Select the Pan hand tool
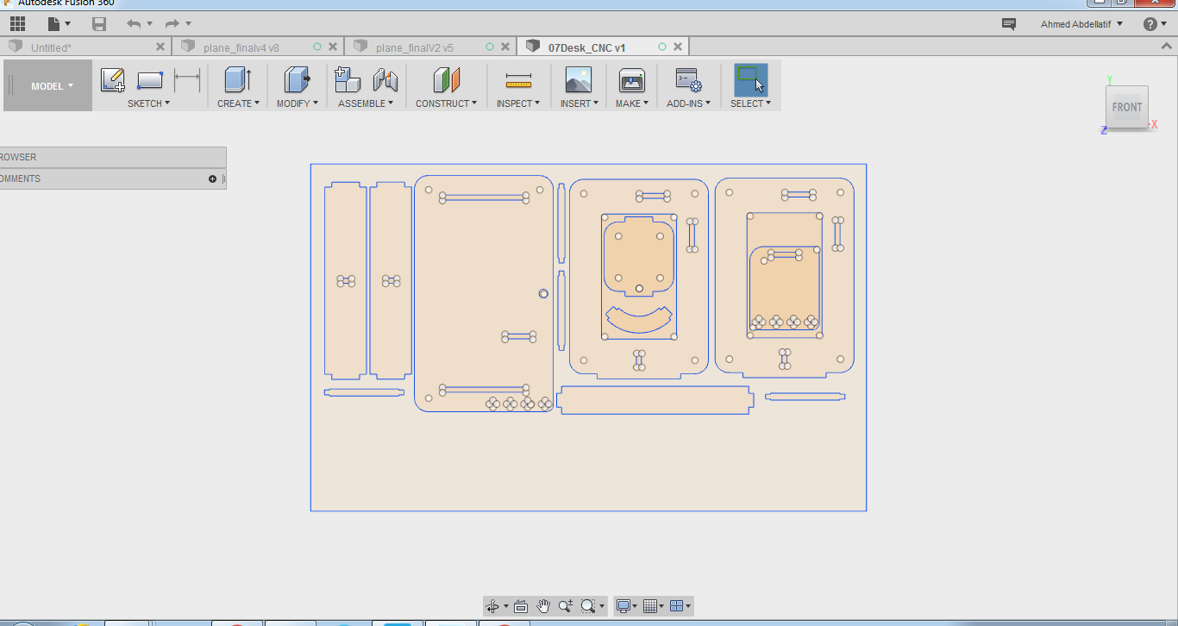The height and width of the screenshot is (626, 1178). [x=543, y=606]
